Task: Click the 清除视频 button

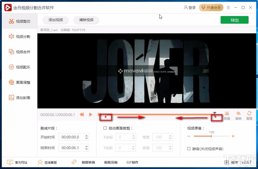Action: coord(86,20)
